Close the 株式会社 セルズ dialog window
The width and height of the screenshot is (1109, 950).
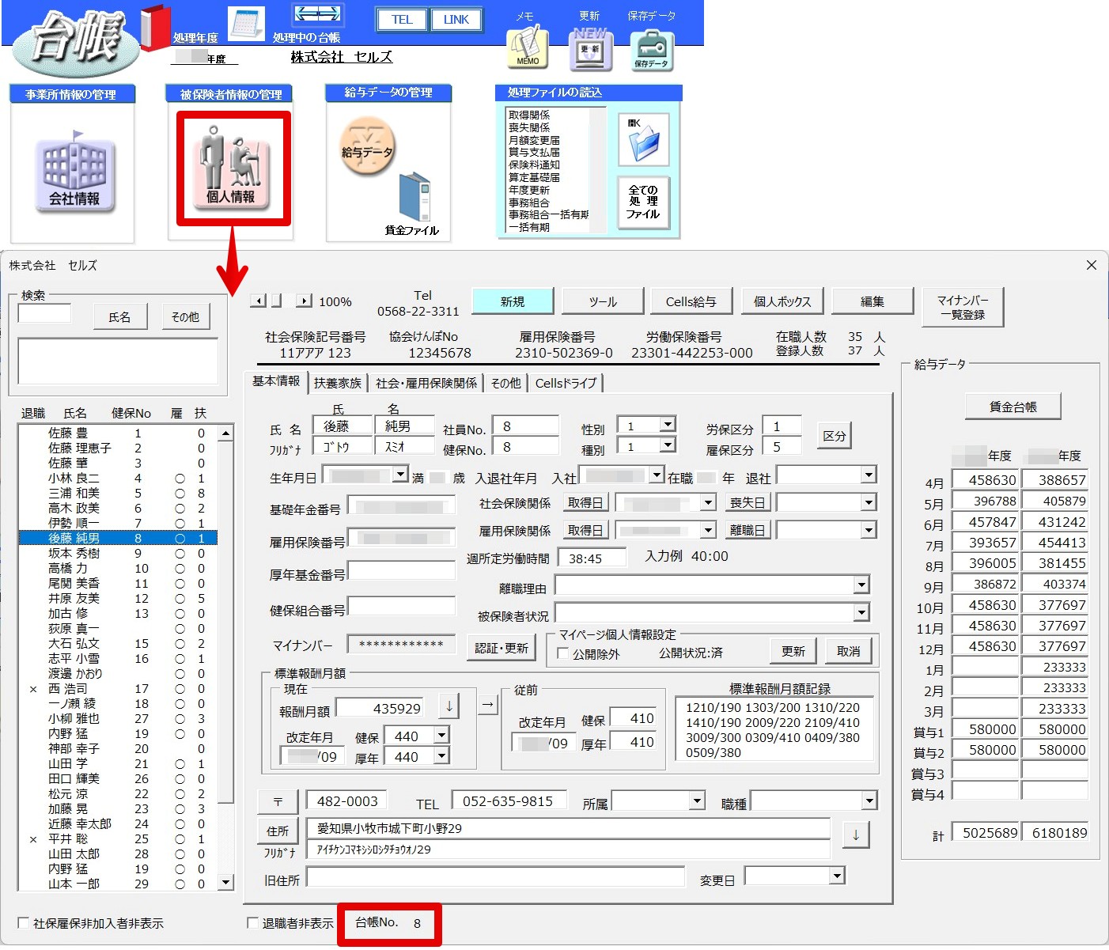[1092, 265]
